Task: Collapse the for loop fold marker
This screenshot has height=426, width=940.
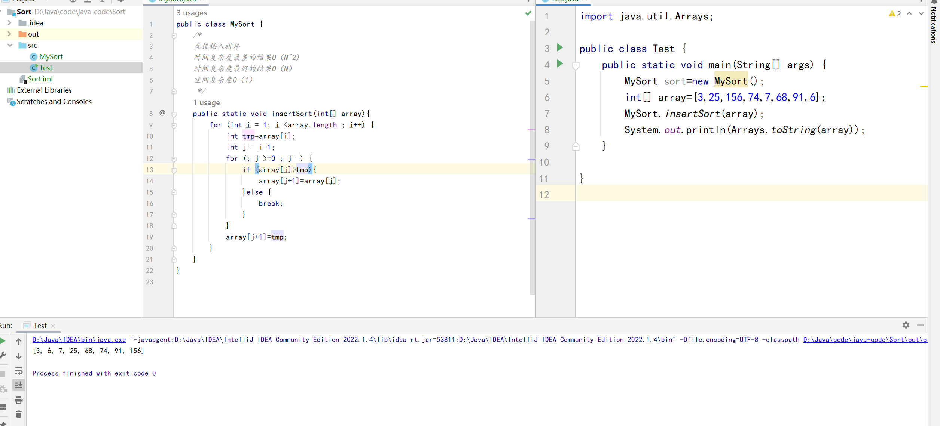Action: pyautogui.click(x=174, y=126)
